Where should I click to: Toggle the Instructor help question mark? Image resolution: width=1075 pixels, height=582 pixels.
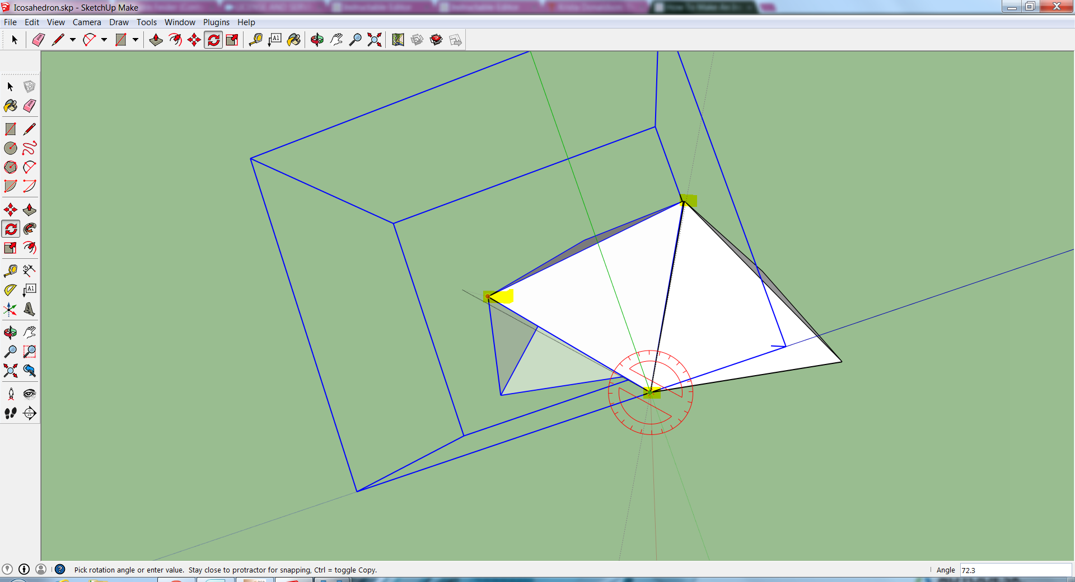[60, 569]
